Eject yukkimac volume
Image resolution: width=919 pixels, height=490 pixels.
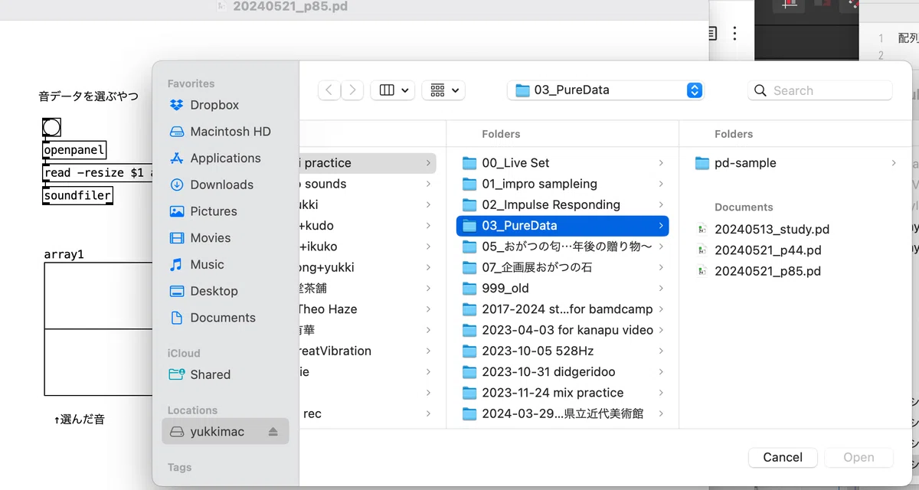click(273, 432)
